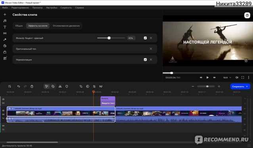
Task: Click the preview volume speaker icon
Action: 237,78
